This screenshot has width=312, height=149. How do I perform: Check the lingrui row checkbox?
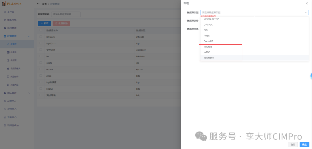coord(41,89)
